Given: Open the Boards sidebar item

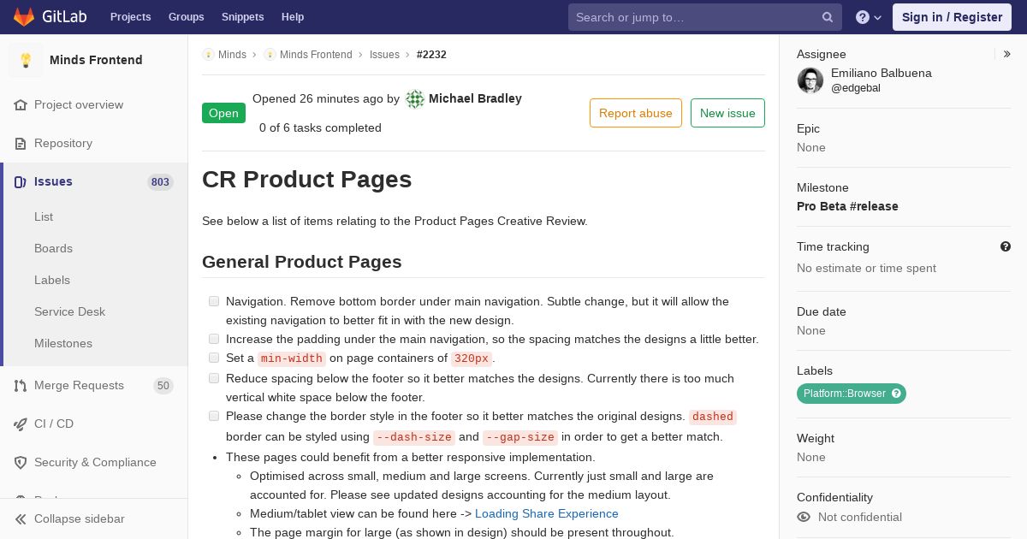Looking at the screenshot, I should 53,248.
